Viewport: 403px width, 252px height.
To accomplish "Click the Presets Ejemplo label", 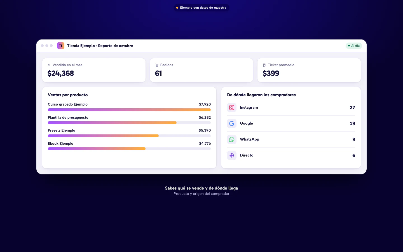I will [x=62, y=130].
